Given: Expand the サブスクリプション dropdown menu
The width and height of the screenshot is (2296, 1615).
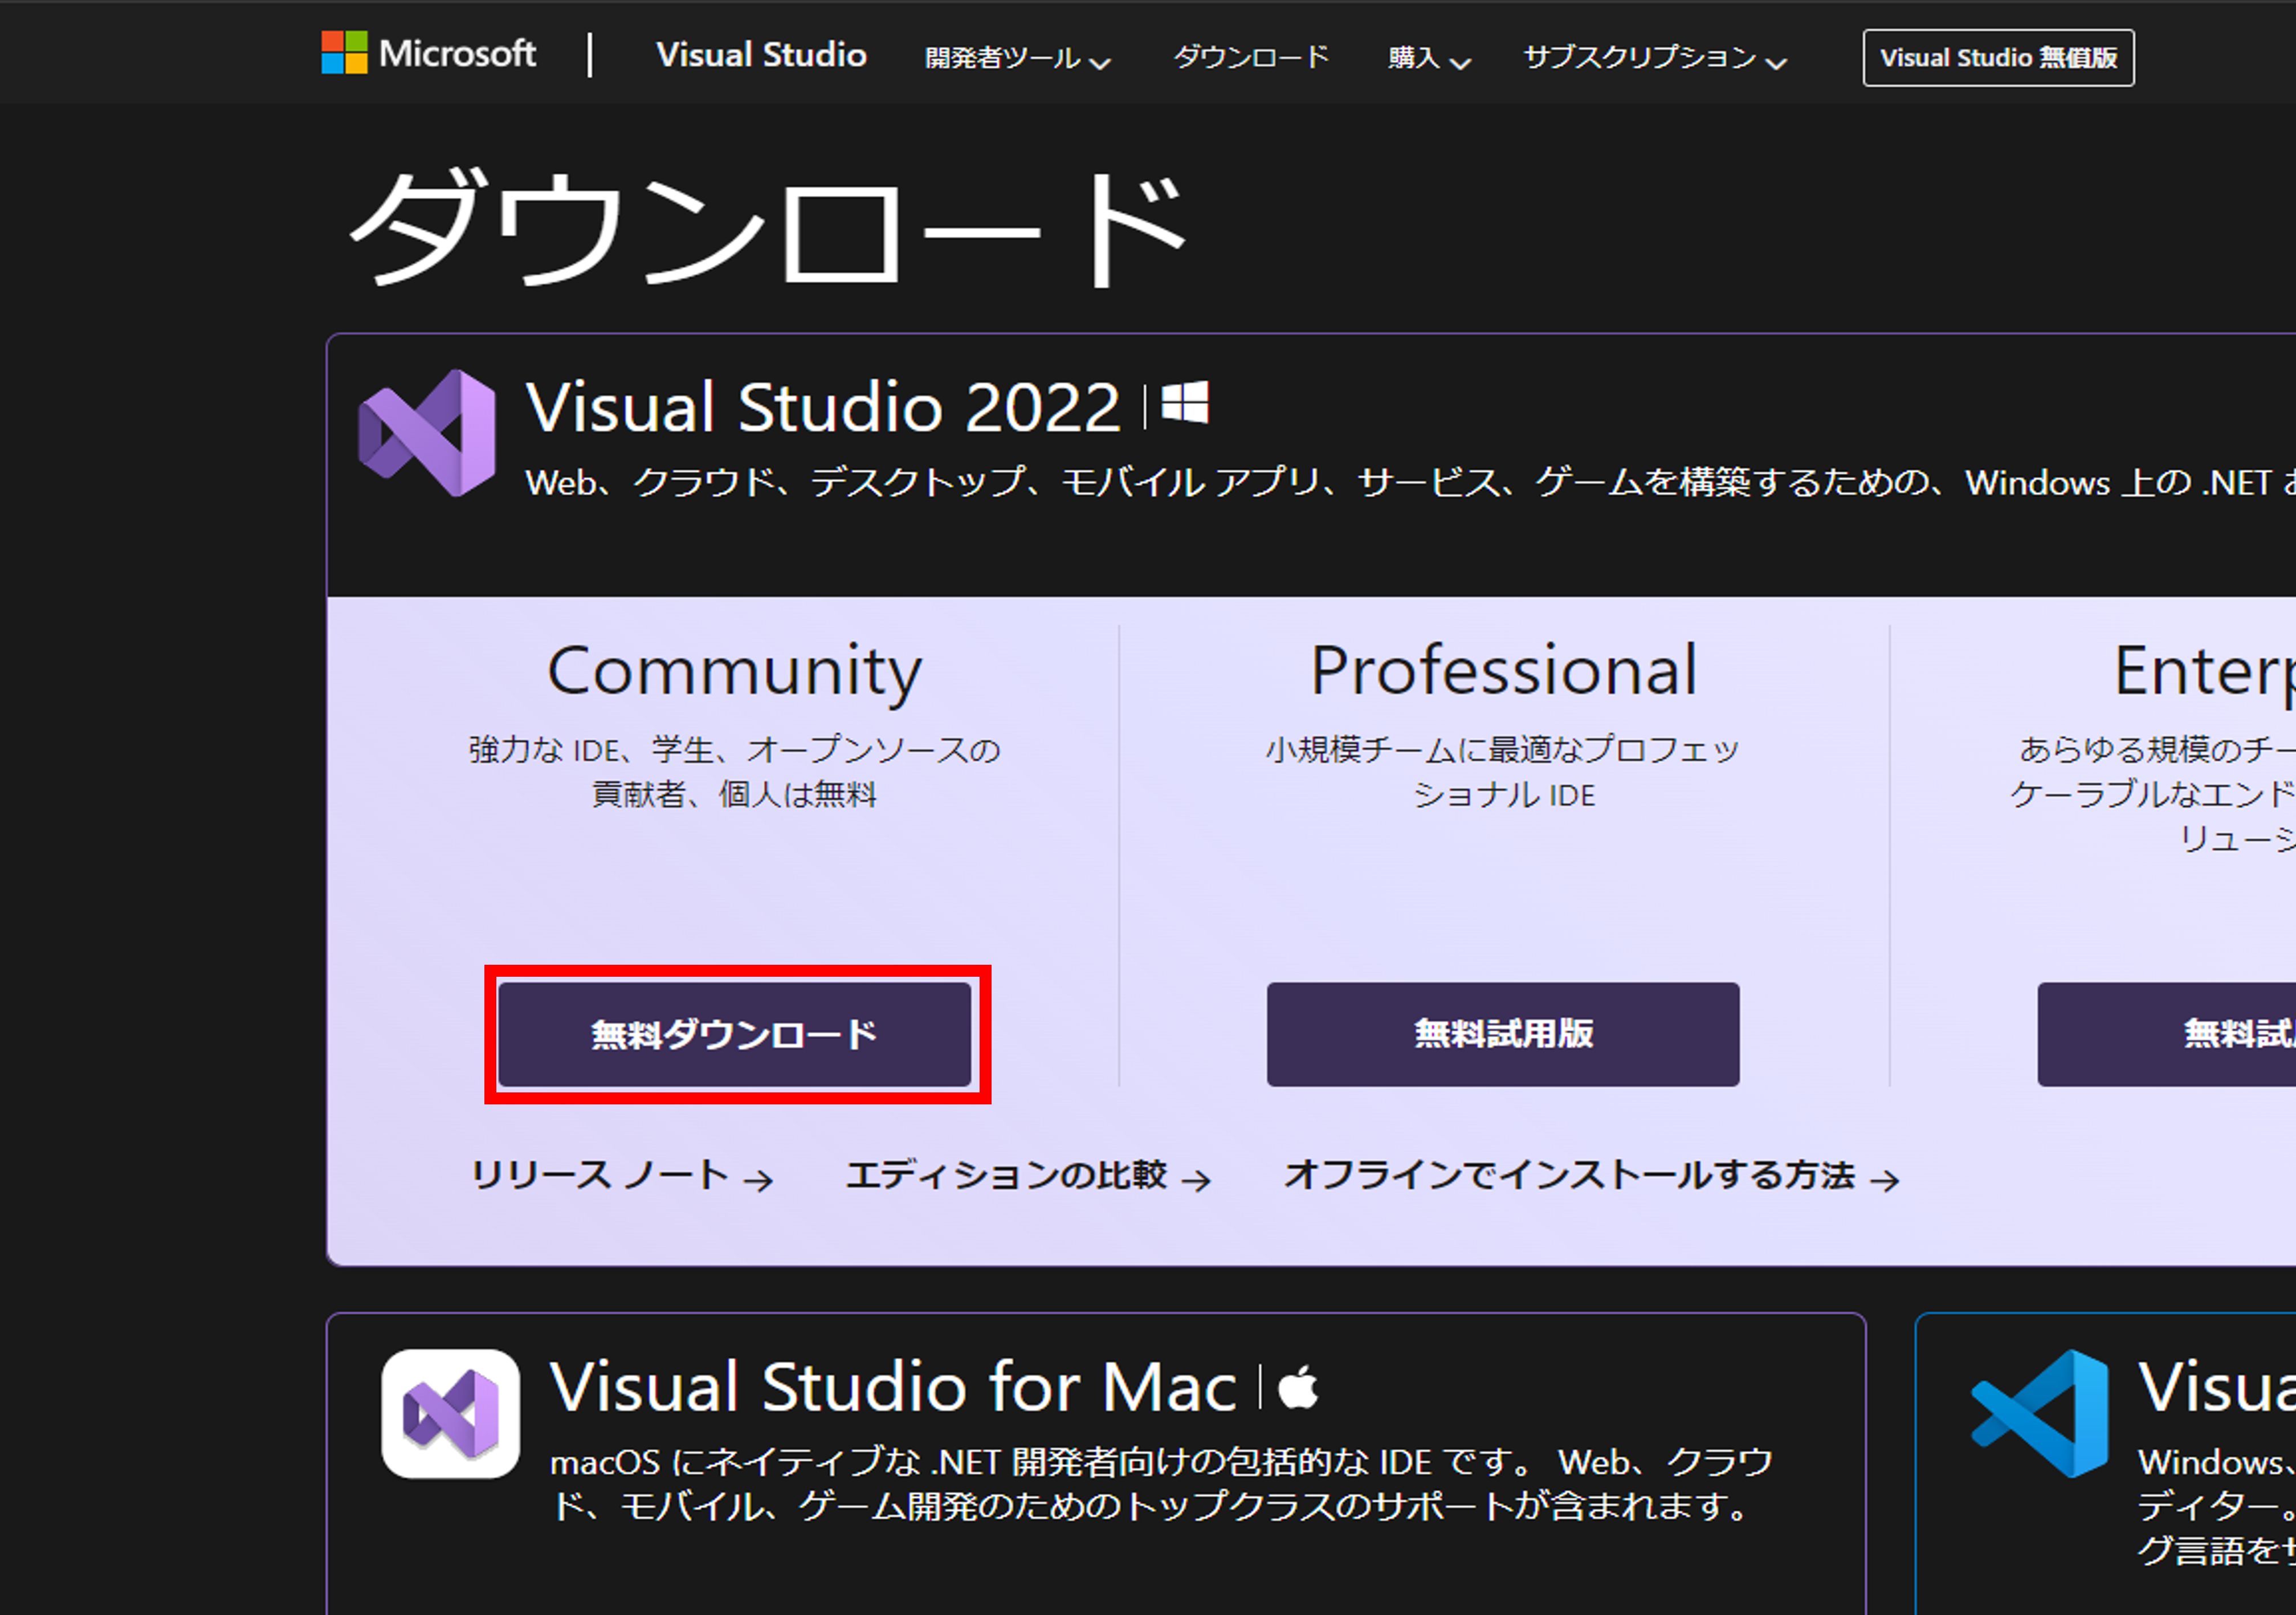Looking at the screenshot, I should pyautogui.click(x=1654, y=58).
